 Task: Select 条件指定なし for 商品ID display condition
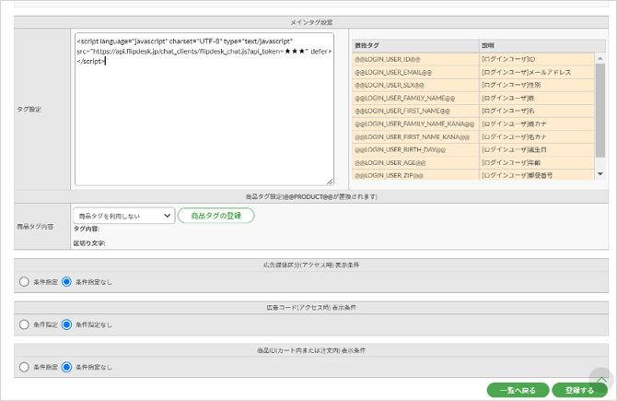tap(66, 367)
